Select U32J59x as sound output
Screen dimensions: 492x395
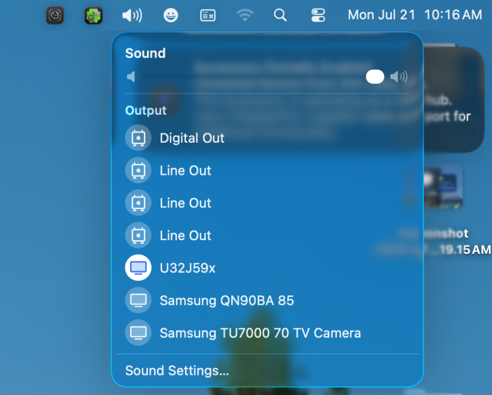tap(267, 268)
